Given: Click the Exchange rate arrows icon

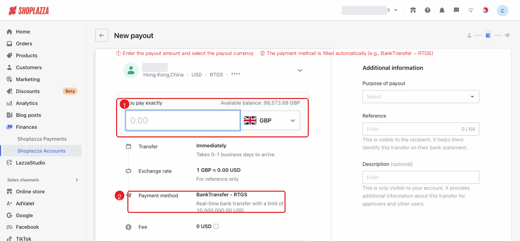Looking at the screenshot, I should click(x=128, y=171).
